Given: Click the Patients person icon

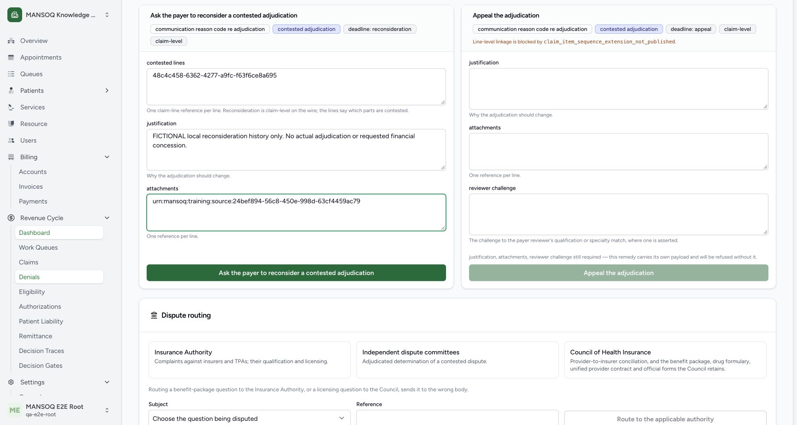Looking at the screenshot, I should (x=11, y=90).
